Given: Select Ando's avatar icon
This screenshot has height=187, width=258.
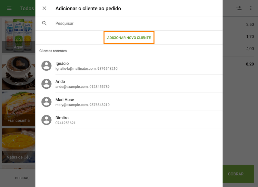Looking at the screenshot, I should coord(46,84).
